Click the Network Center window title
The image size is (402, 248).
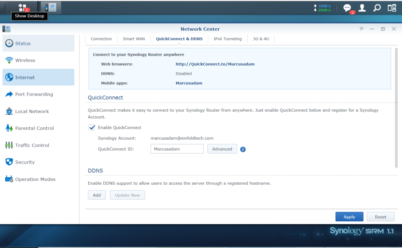(x=200, y=29)
